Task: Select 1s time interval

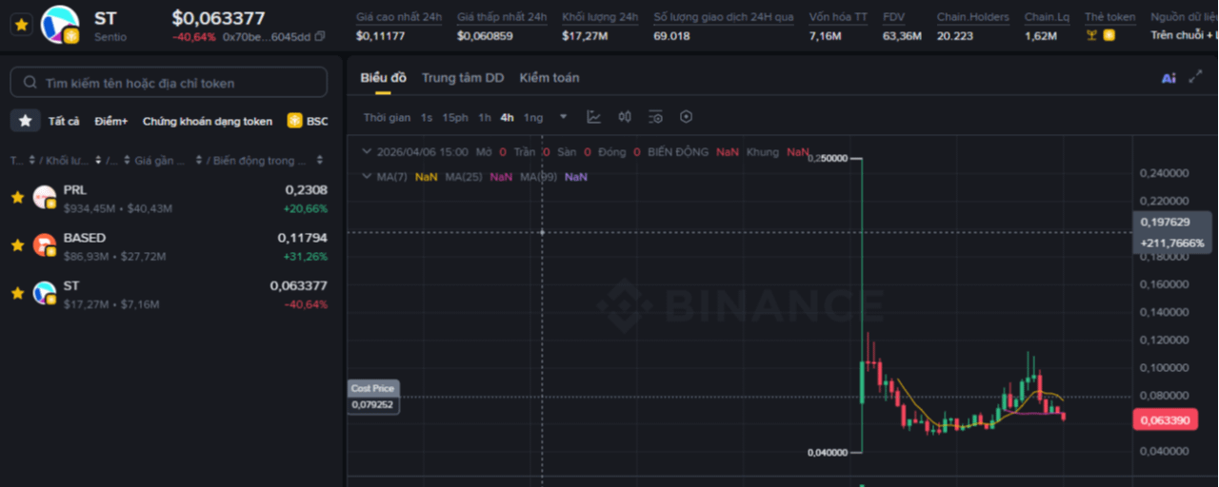Action: click(x=427, y=117)
